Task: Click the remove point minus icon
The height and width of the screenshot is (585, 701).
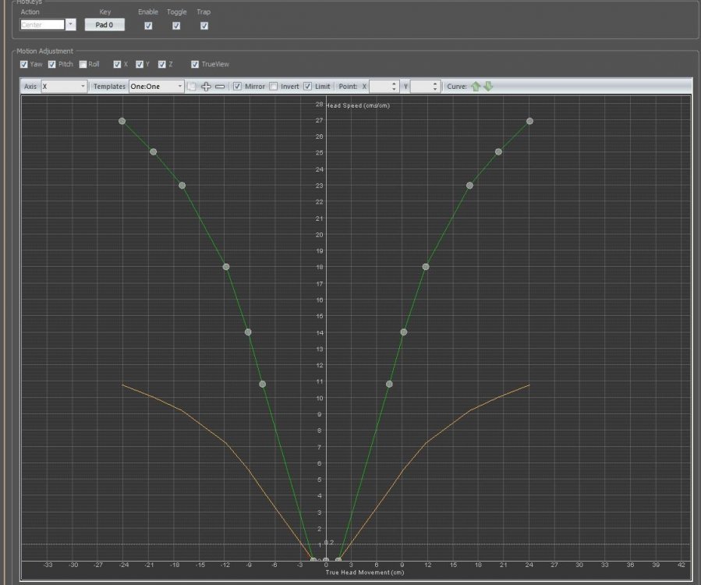Action: click(x=220, y=87)
